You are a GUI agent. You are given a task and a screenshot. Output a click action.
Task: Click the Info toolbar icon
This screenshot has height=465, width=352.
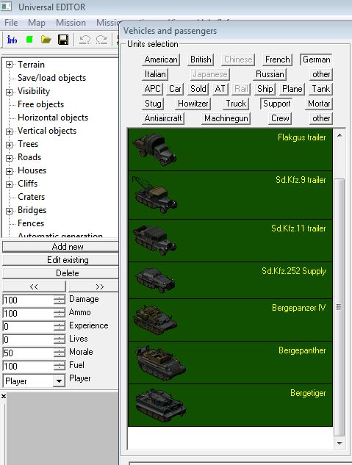(x=12, y=40)
